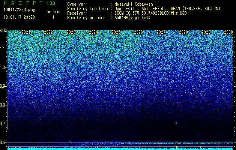Click the 2324 time marker

tap(93, 32)
